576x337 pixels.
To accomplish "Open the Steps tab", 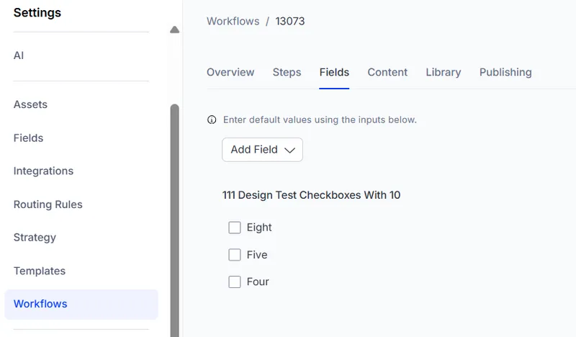I will click(x=287, y=73).
